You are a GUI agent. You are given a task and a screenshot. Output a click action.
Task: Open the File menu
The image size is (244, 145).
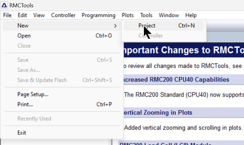click(7, 15)
